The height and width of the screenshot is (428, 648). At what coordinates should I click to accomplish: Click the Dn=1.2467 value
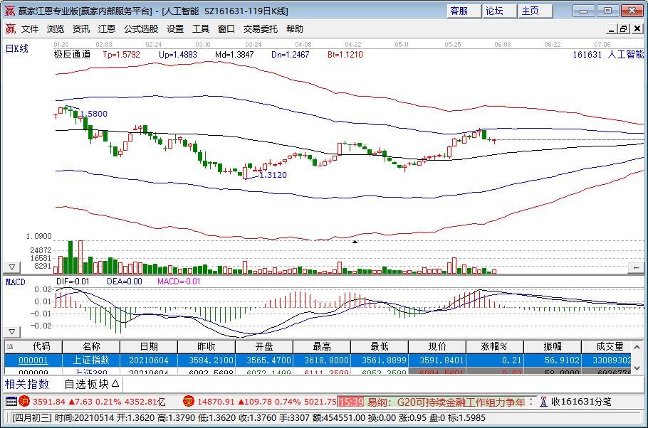[290, 55]
